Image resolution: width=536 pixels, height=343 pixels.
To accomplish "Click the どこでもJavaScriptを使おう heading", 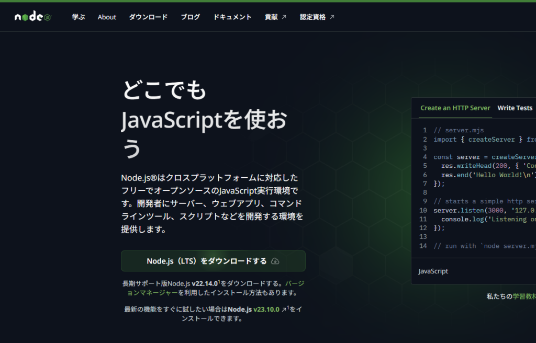I will click(x=205, y=119).
